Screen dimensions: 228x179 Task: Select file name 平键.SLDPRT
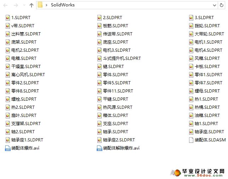tap(116, 99)
